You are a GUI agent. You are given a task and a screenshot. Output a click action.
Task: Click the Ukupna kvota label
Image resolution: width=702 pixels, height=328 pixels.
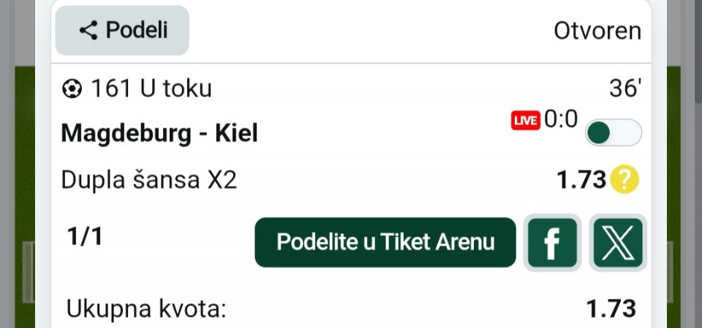point(146,309)
